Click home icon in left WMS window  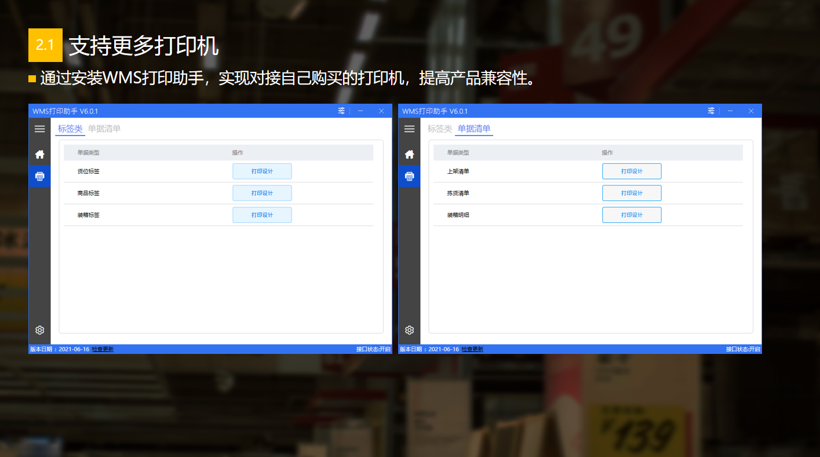(x=39, y=154)
